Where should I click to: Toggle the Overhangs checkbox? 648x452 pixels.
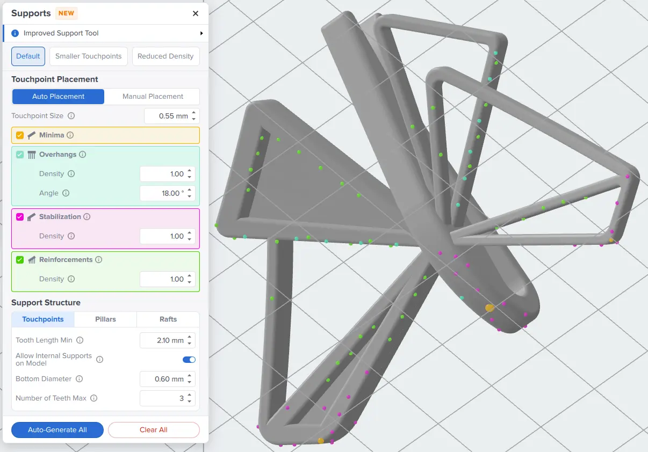(x=20, y=155)
